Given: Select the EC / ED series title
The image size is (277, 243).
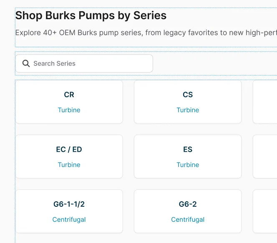Looking at the screenshot, I should click(69, 149).
